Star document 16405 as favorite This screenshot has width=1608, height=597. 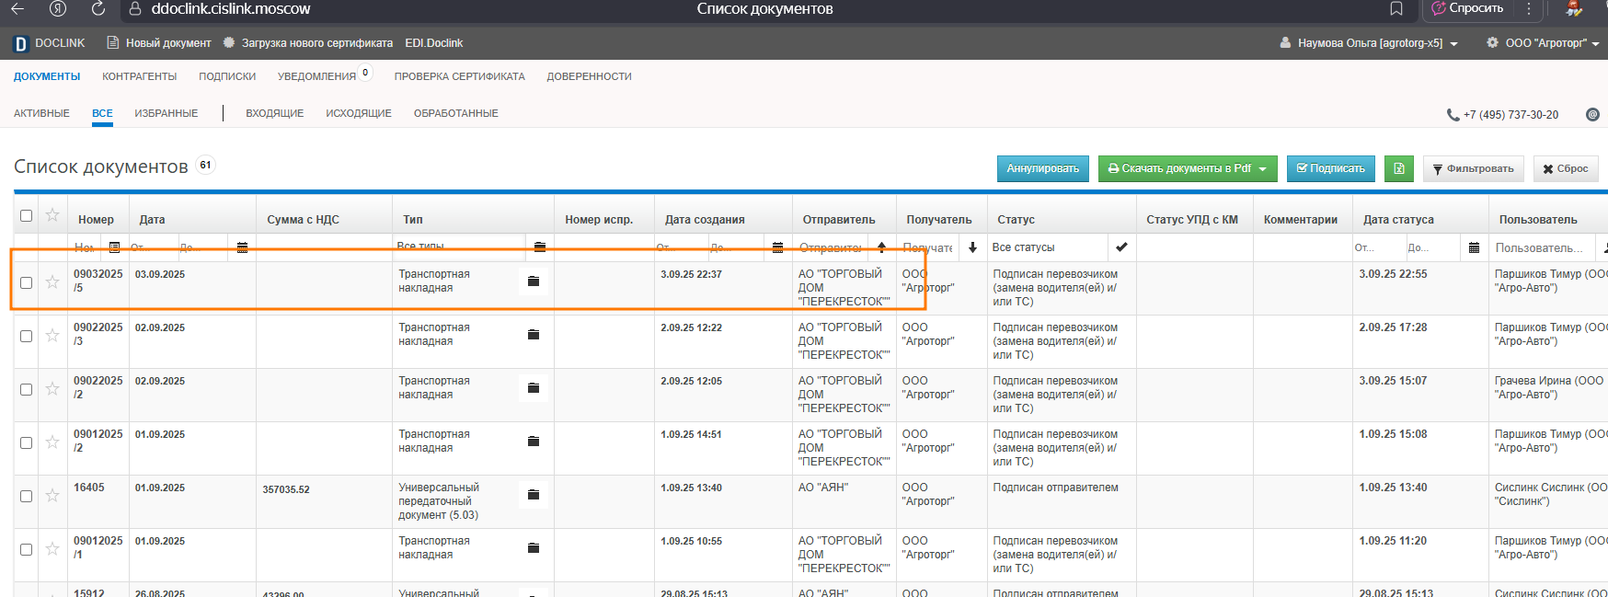52,495
